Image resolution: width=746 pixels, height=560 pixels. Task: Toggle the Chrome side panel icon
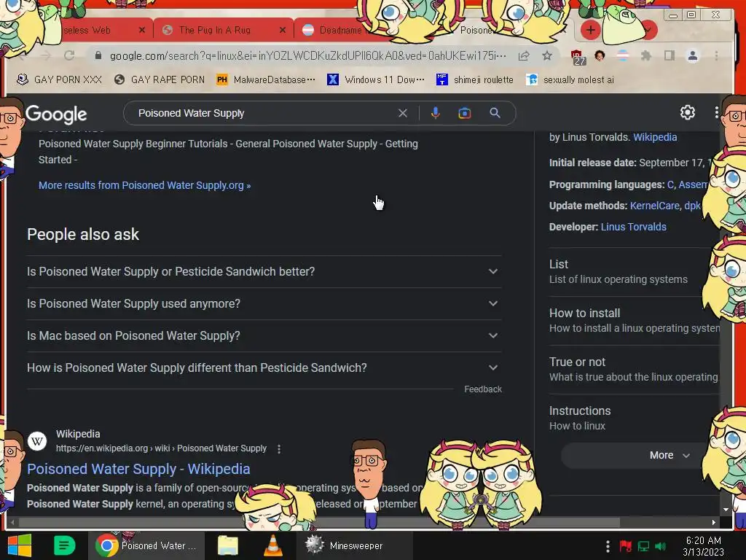click(x=670, y=55)
